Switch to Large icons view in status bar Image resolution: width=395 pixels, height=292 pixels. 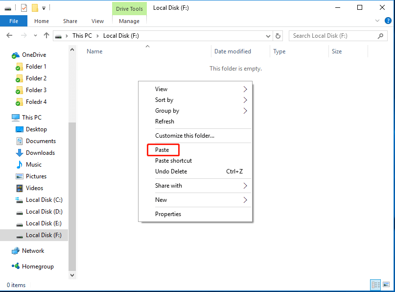(x=386, y=284)
